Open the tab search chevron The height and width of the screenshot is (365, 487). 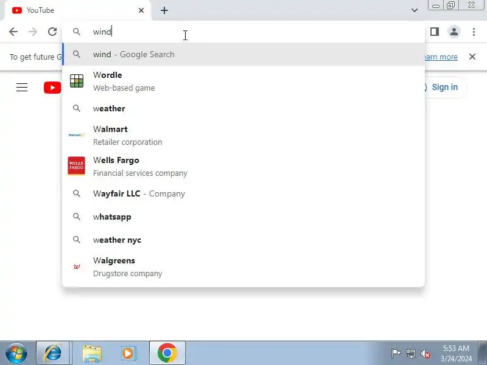(415, 10)
